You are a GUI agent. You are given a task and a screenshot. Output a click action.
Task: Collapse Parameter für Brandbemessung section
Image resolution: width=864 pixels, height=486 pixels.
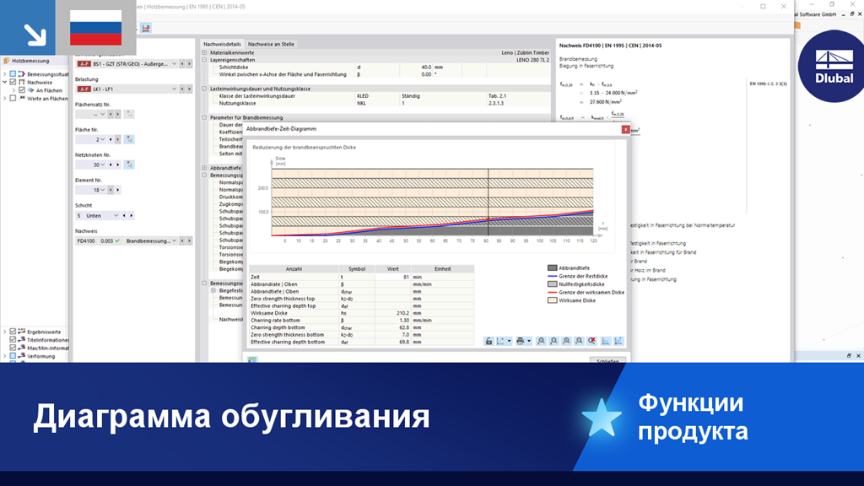pyautogui.click(x=204, y=117)
